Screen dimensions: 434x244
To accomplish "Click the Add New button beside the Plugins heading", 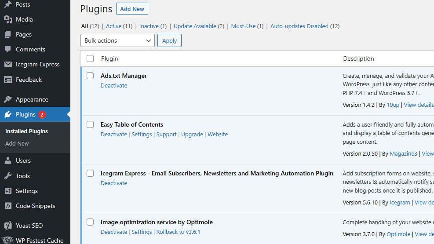I will [132, 9].
